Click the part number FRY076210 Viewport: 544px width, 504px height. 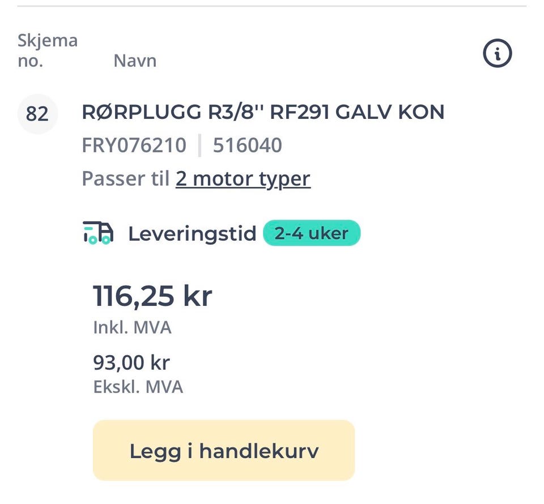(x=134, y=146)
